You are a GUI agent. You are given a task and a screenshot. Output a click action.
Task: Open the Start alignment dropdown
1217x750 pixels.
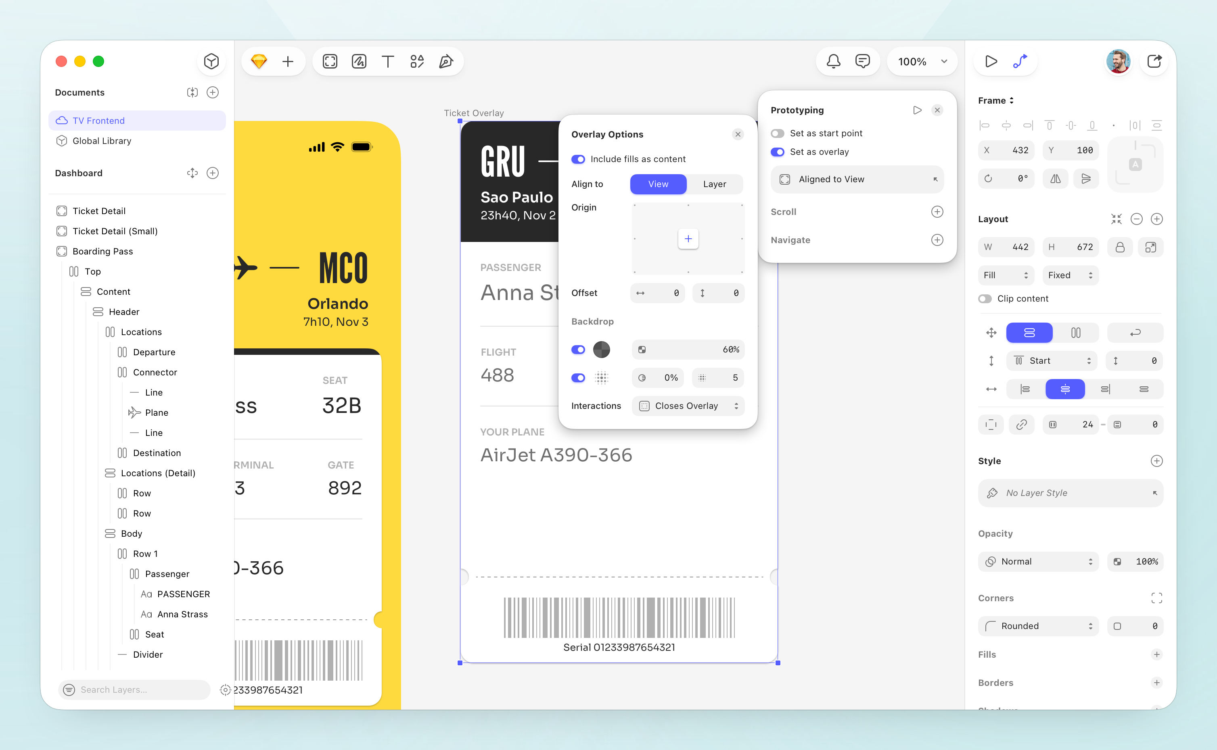1052,360
